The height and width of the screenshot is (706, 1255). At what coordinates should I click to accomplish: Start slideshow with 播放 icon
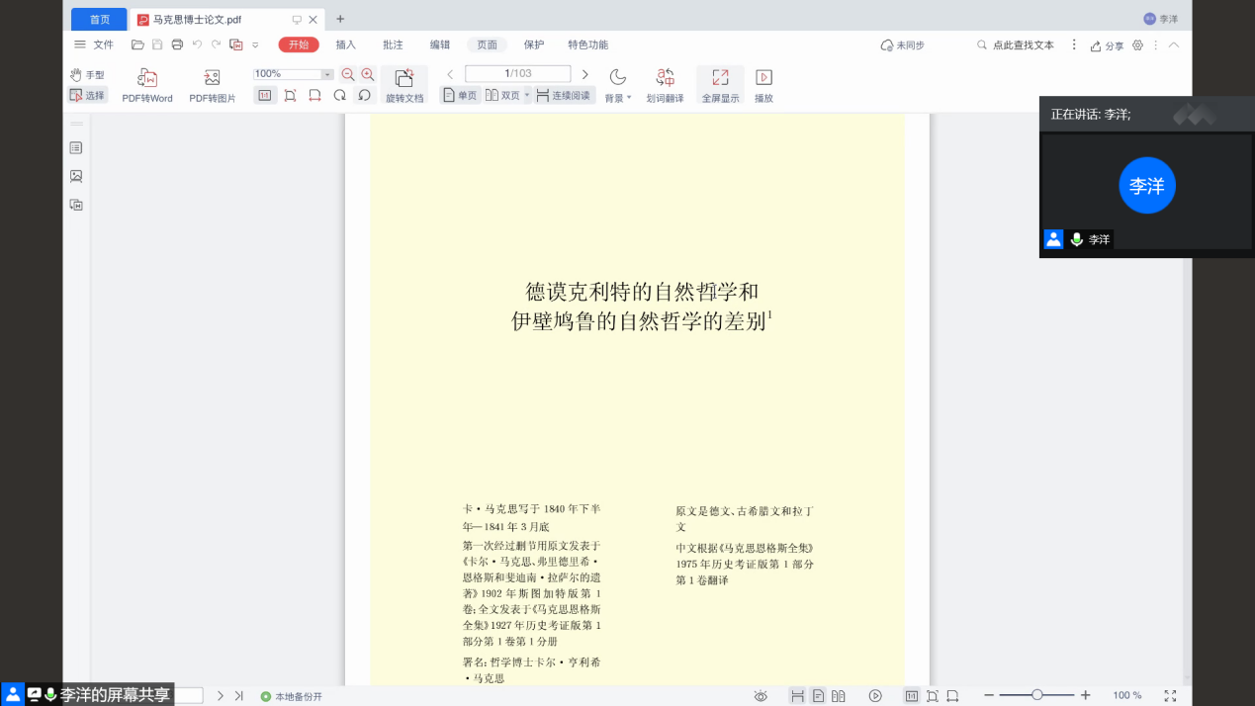[763, 78]
